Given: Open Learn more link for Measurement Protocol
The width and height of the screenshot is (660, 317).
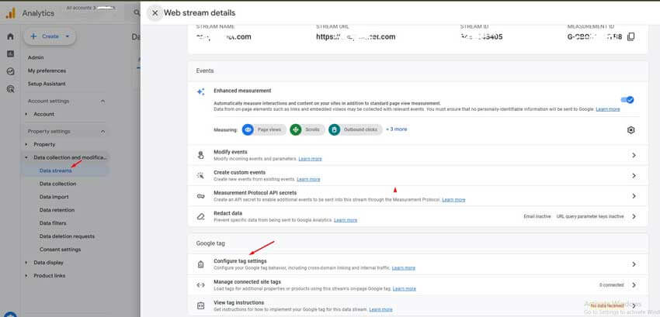Looking at the screenshot, I should [x=453, y=200].
